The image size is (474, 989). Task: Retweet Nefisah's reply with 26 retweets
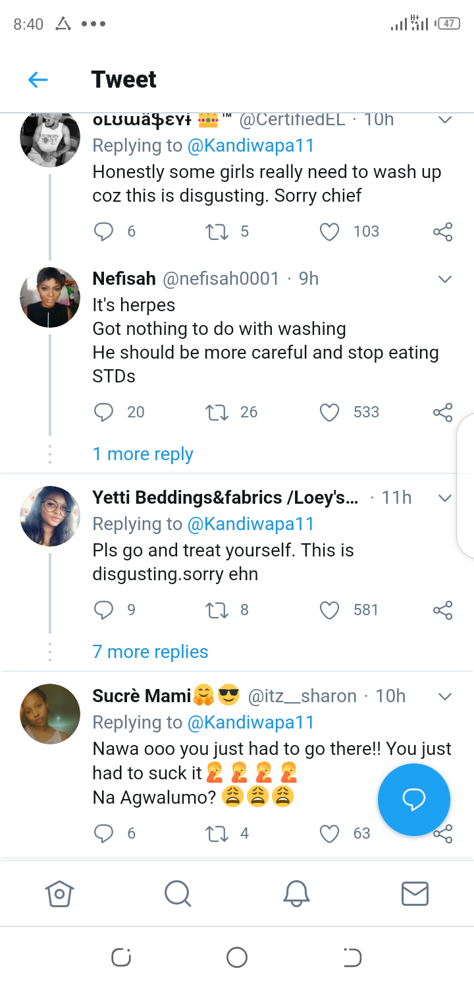pyautogui.click(x=215, y=412)
